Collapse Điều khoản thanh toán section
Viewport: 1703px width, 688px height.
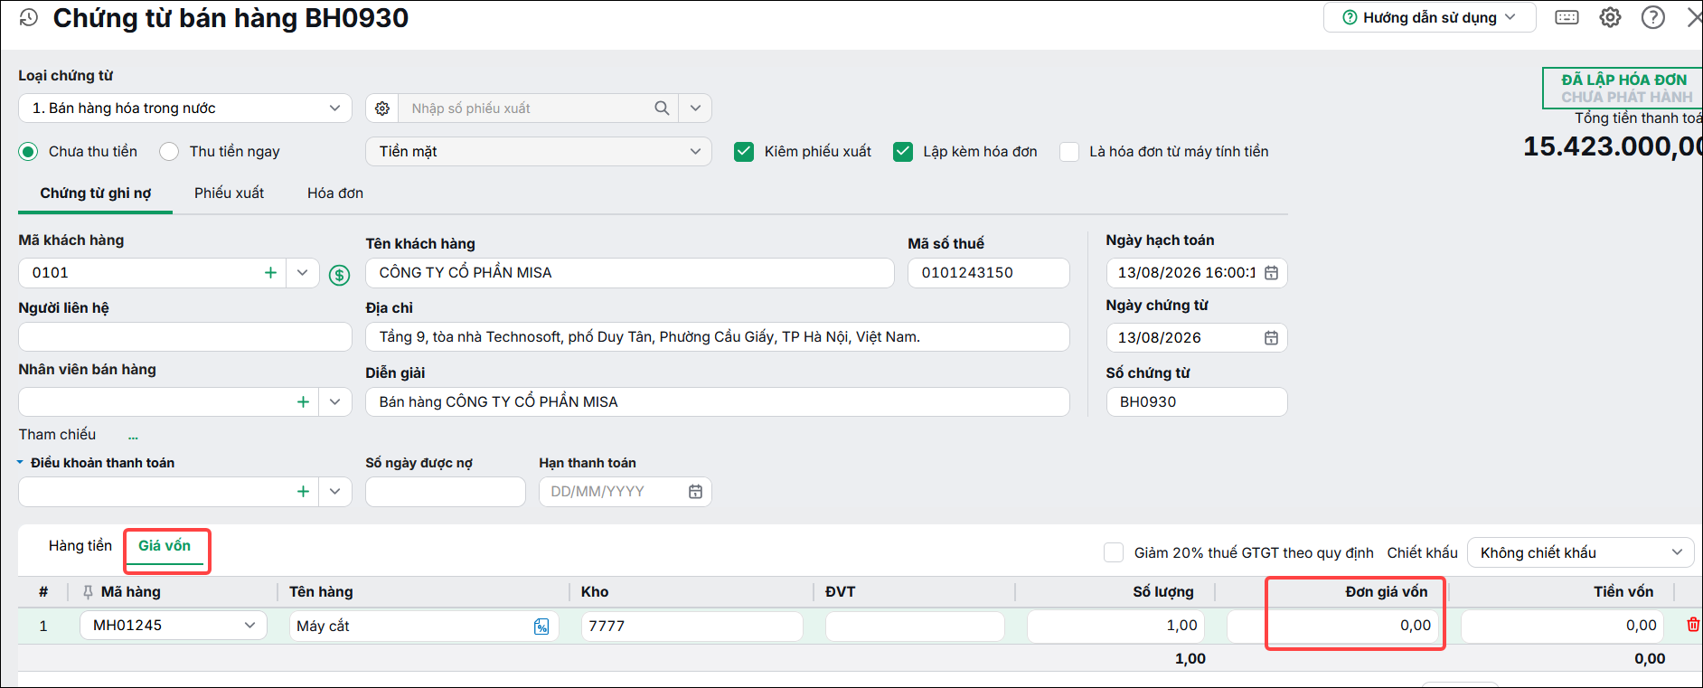[x=20, y=463]
